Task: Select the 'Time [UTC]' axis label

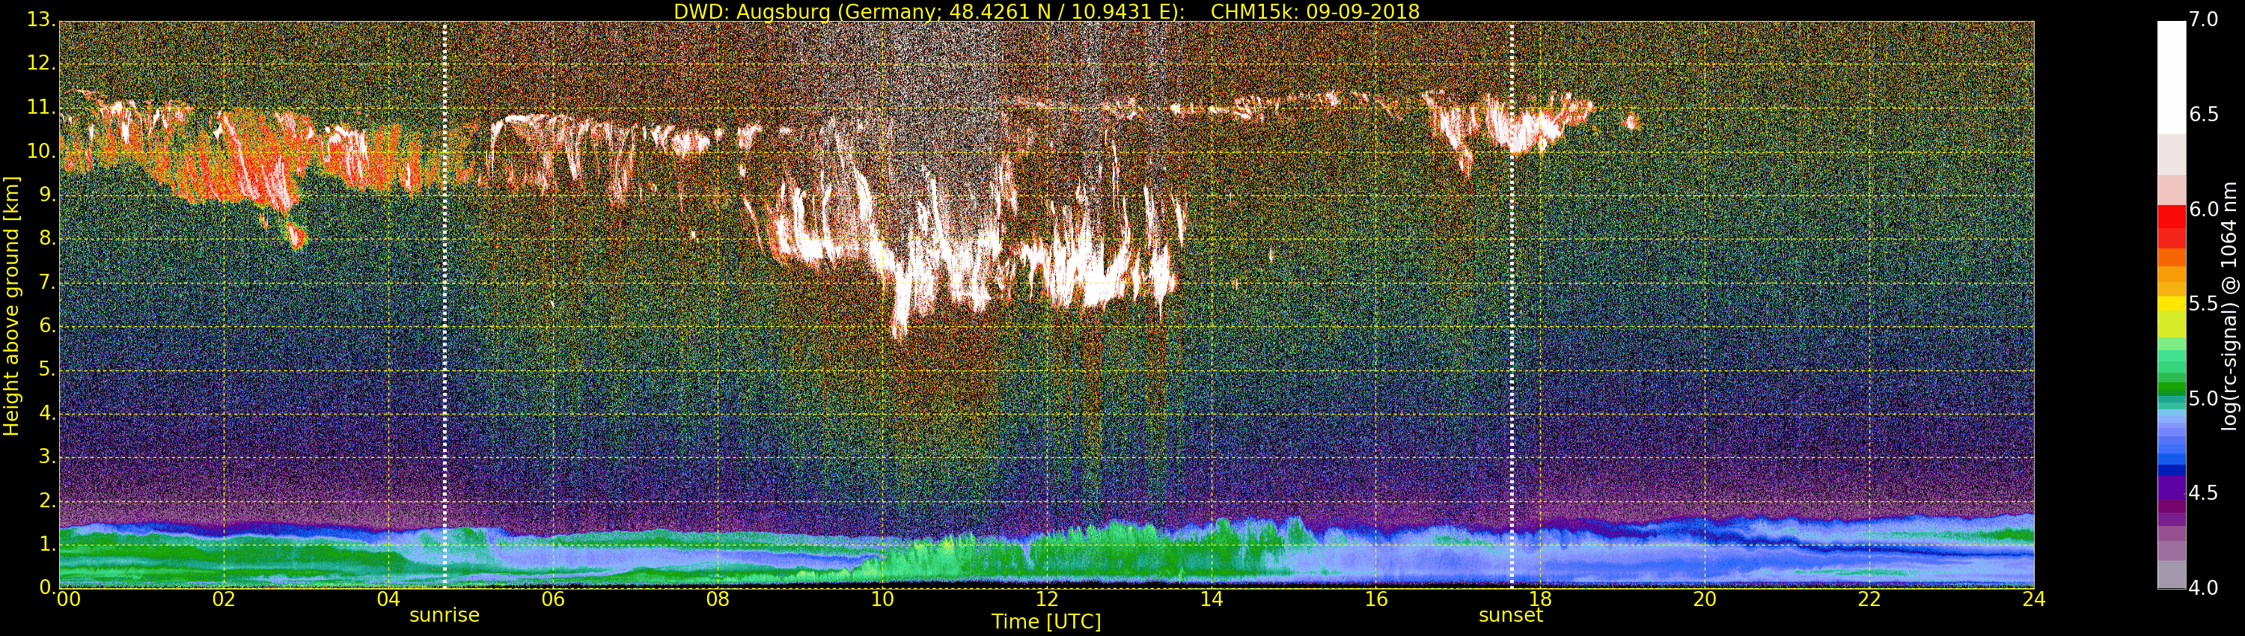Action: click(x=1046, y=622)
